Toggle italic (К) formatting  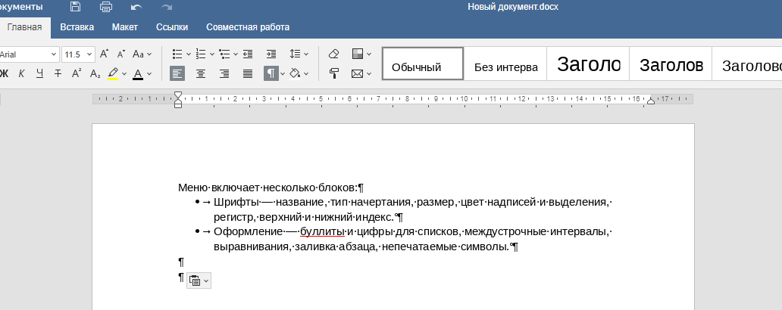(21, 73)
